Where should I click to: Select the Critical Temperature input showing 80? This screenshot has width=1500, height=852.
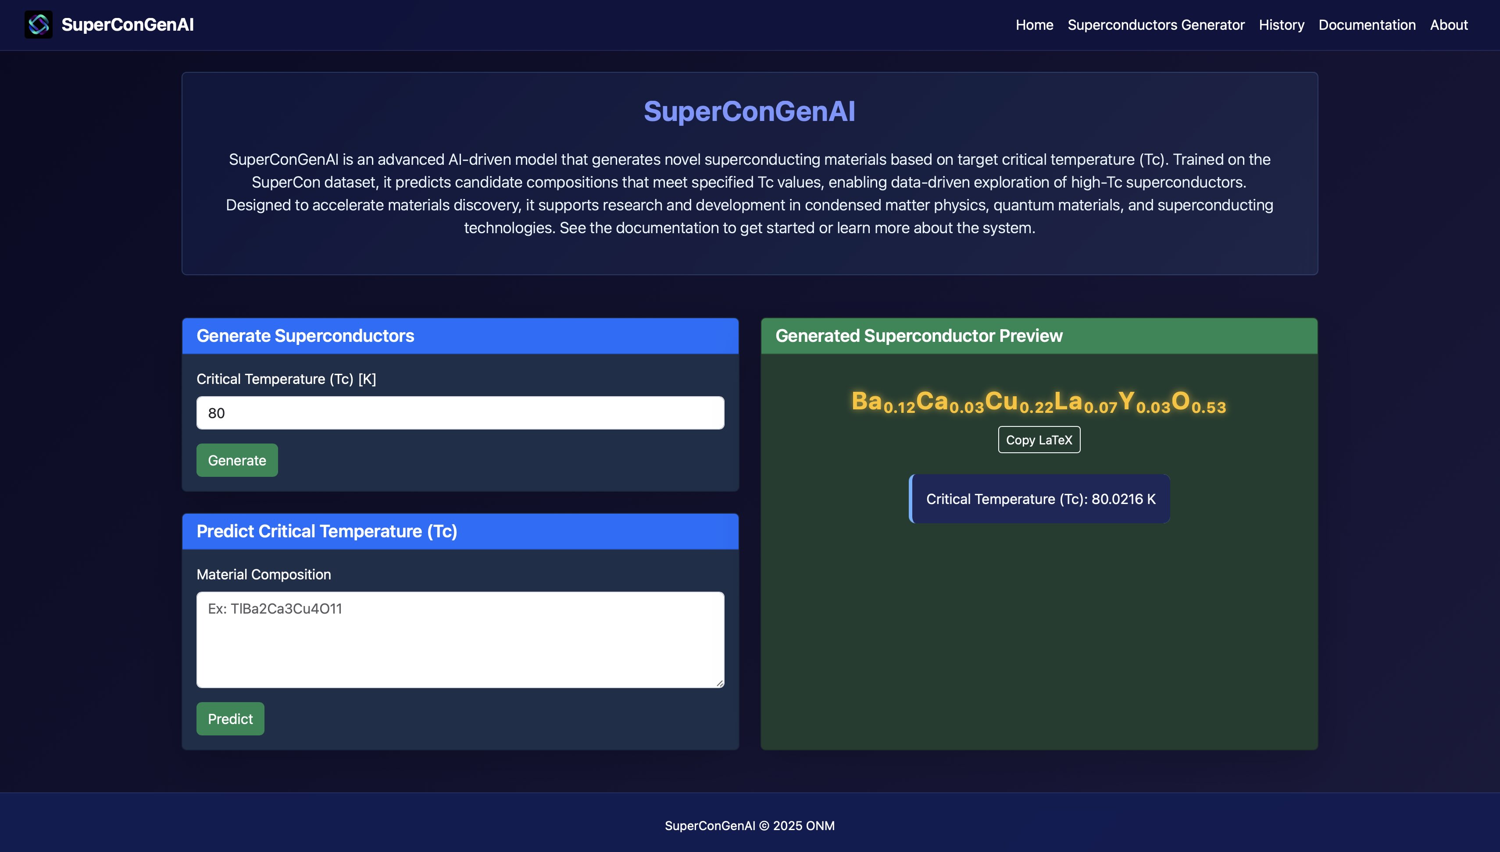pyautogui.click(x=460, y=412)
